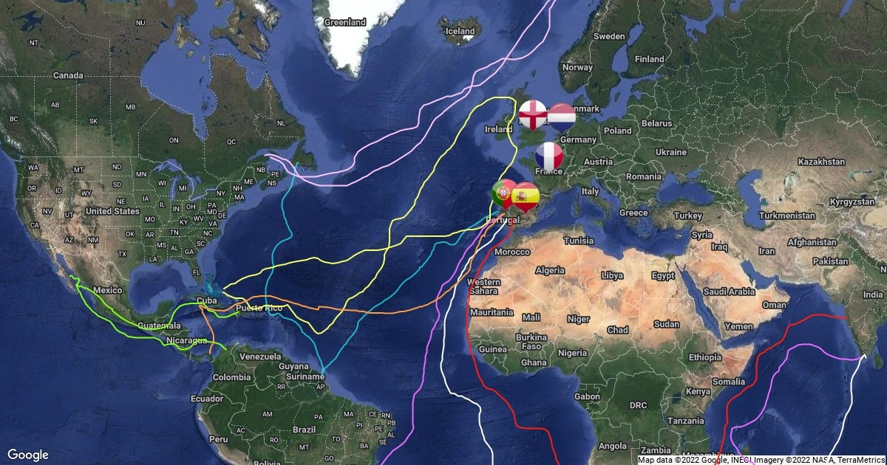The width and height of the screenshot is (887, 465).
Task: Select the Venezuela country label
Action: click(262, 356)
